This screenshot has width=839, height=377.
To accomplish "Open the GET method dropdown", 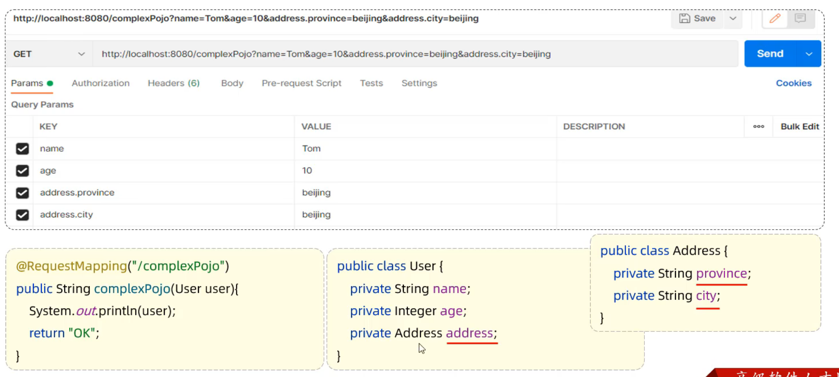I will click(49, 54).
